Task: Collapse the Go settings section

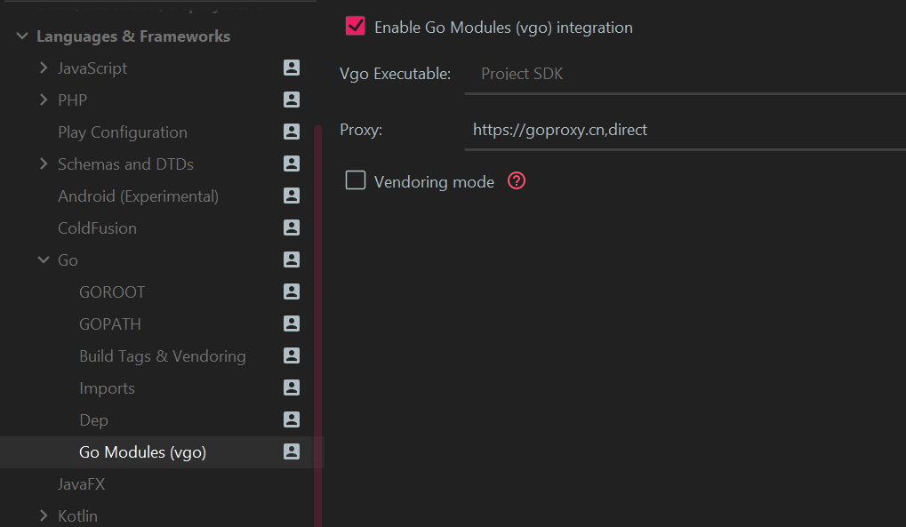Action: click(43, 260)
